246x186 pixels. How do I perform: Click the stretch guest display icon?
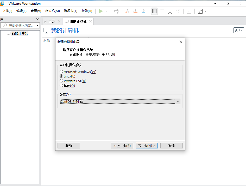tap(200, 11)
